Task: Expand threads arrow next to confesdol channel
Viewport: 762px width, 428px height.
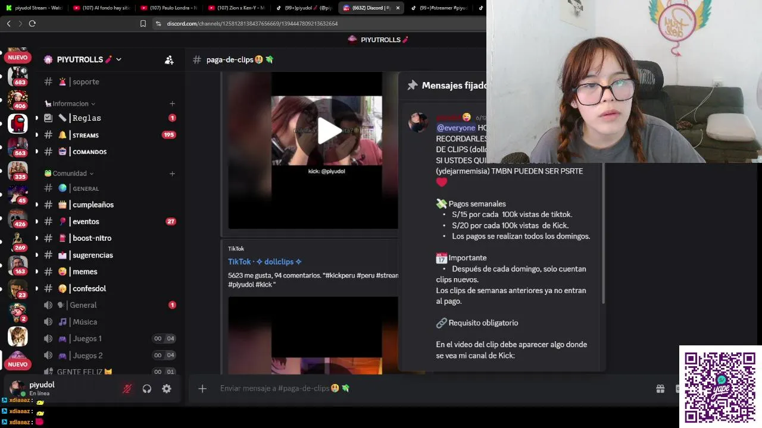Action: click(36, 288)
